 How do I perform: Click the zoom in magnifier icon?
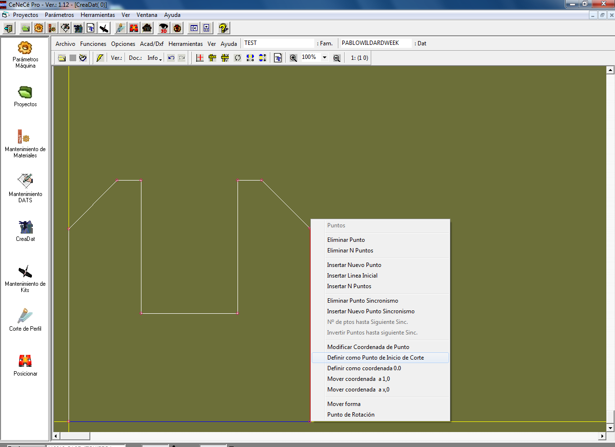[294, 58]
